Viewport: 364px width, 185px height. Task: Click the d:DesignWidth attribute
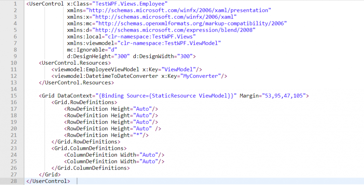point(163,56)
